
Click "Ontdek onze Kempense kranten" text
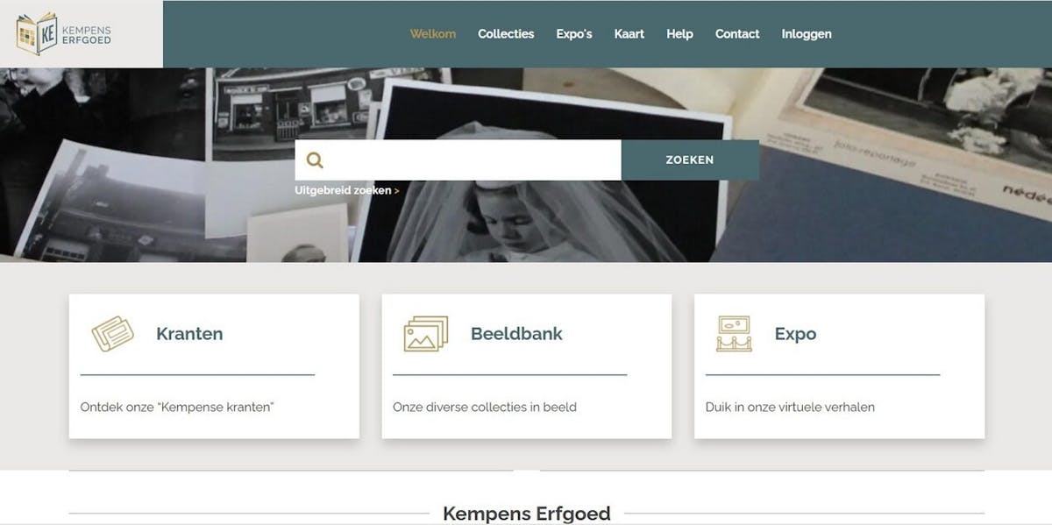coord(177,407)
